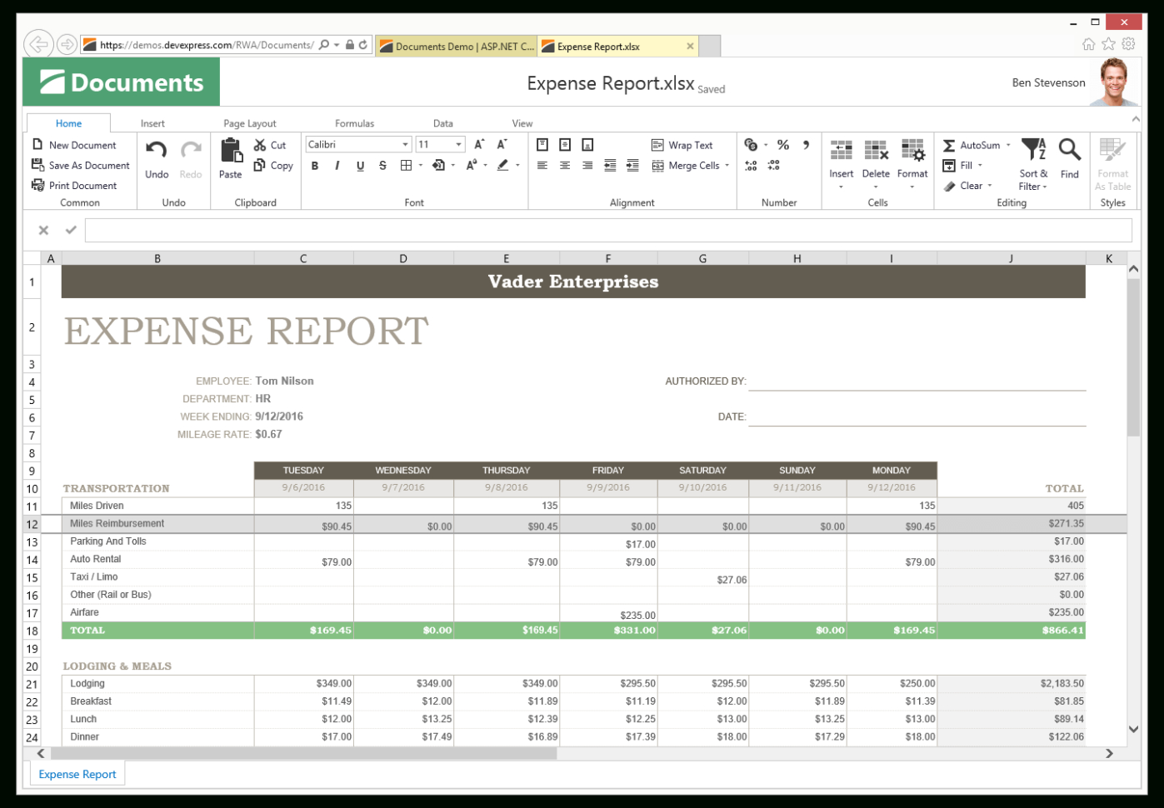Switch to the Formulas ribbon tab
This screenshot has width=1164, height=808.
[x=354, y=122]
